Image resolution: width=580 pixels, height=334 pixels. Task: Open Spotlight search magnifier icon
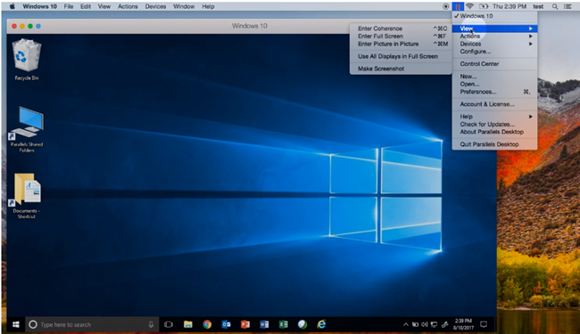click(555, 6)
